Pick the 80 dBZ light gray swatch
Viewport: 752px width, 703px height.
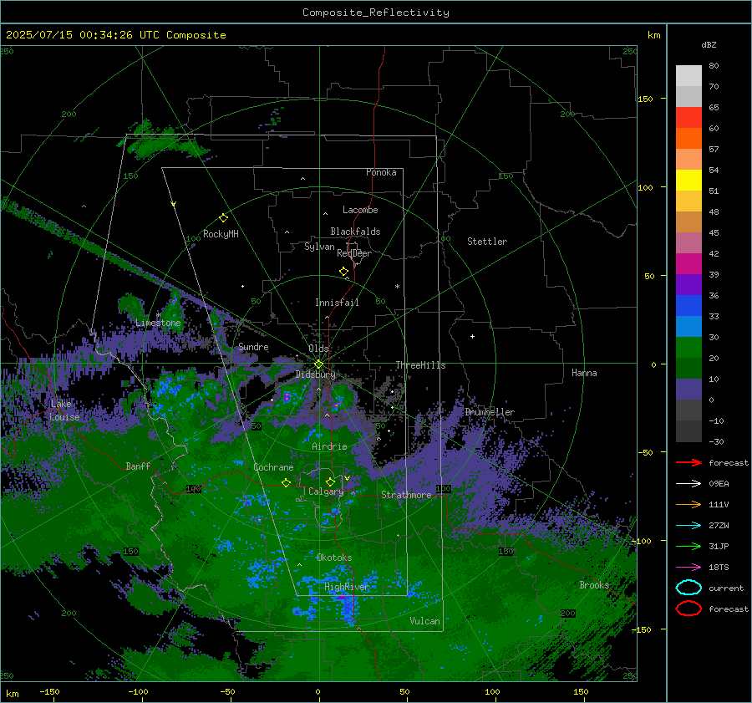click(x=688, y=76)
